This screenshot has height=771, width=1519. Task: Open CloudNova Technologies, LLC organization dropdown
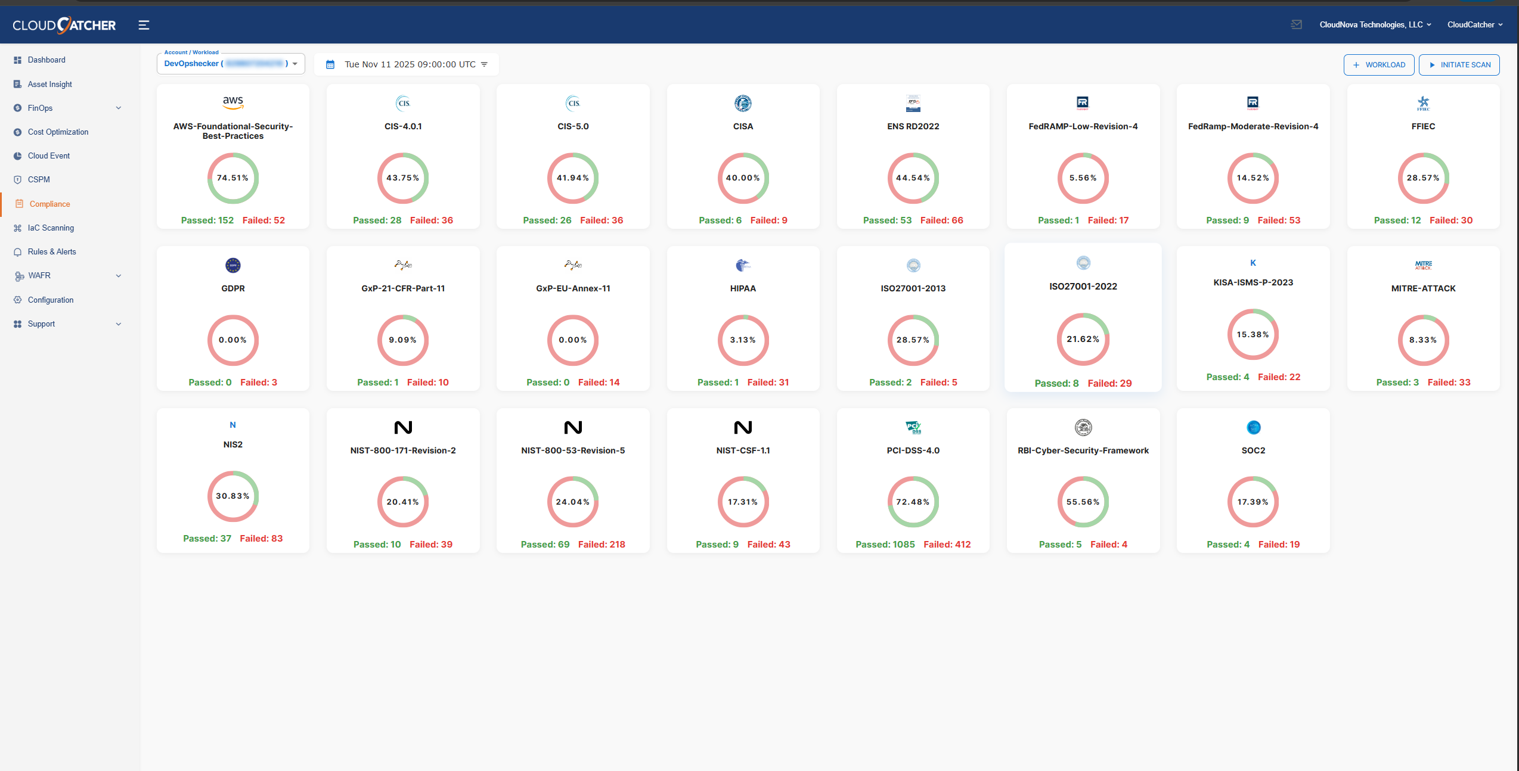coord(1375,24)
